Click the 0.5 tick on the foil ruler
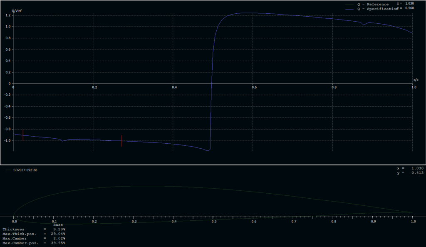 click(213, 222)
